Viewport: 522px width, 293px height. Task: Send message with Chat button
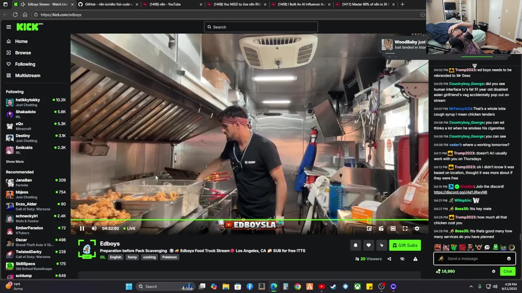click(x=508, y=271)
